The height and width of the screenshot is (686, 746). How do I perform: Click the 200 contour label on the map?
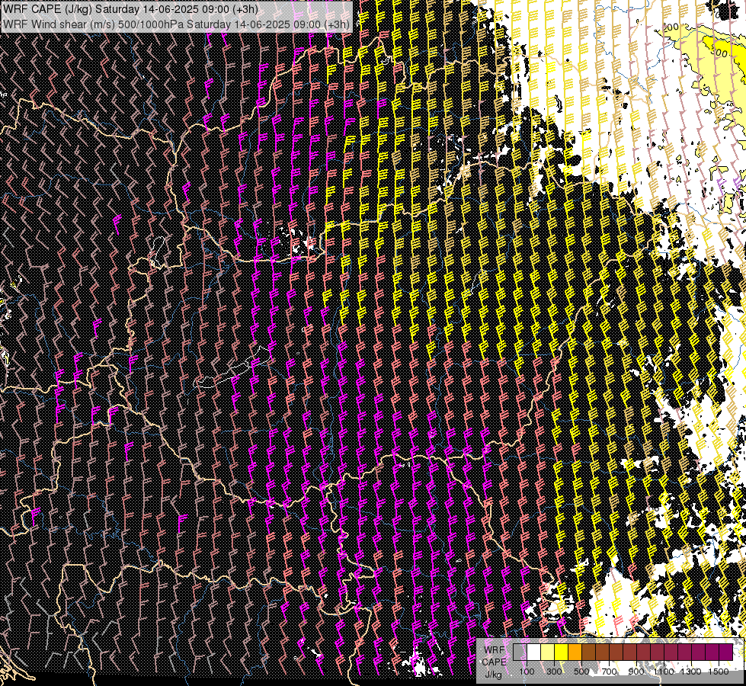pos(671,27)
